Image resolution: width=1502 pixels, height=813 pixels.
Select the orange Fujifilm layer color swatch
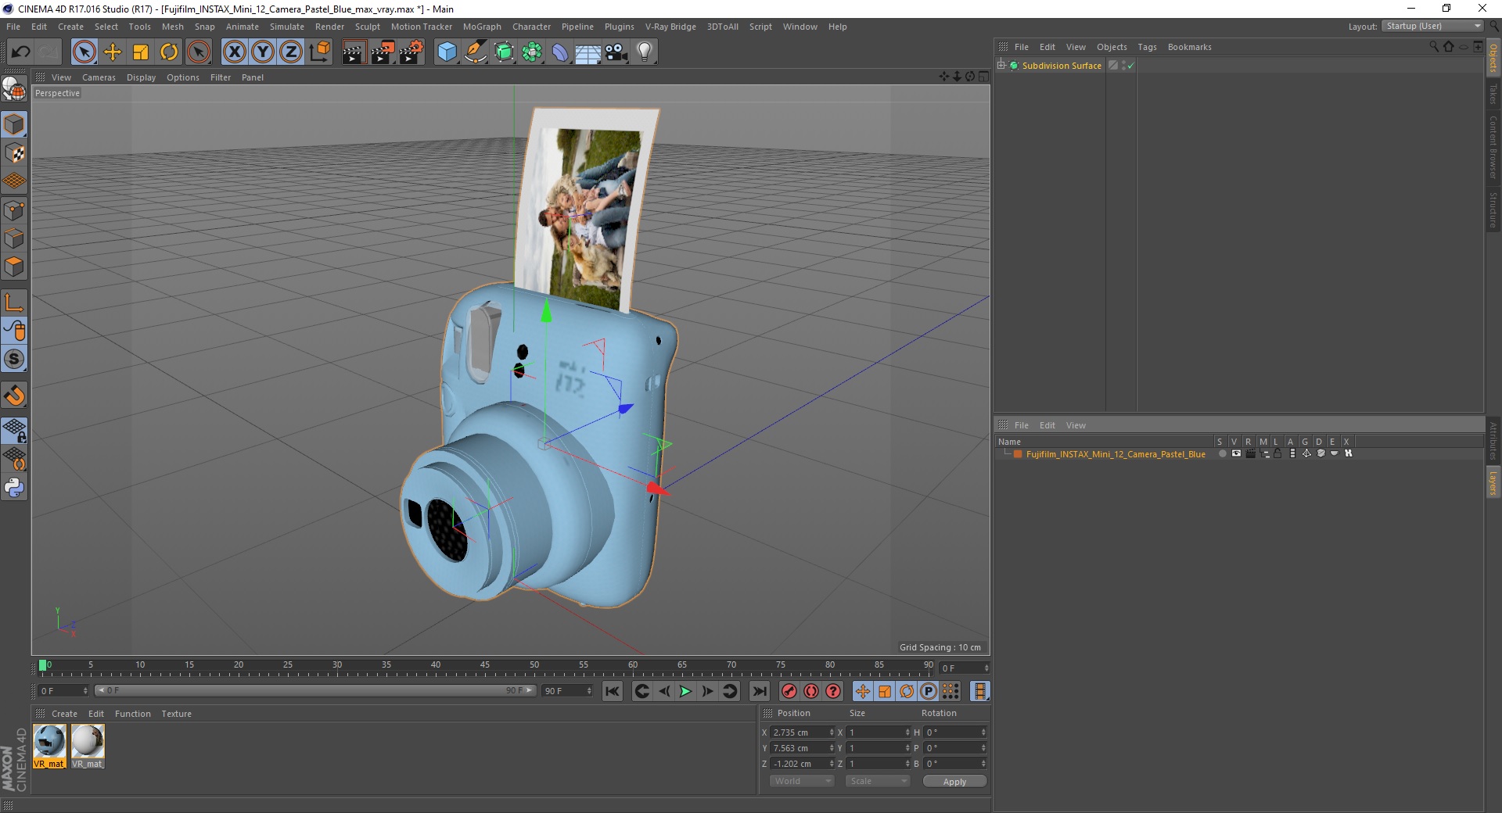pos(1018,454)
